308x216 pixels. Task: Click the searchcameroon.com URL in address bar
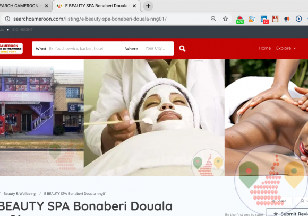click(x=90, y=19)
